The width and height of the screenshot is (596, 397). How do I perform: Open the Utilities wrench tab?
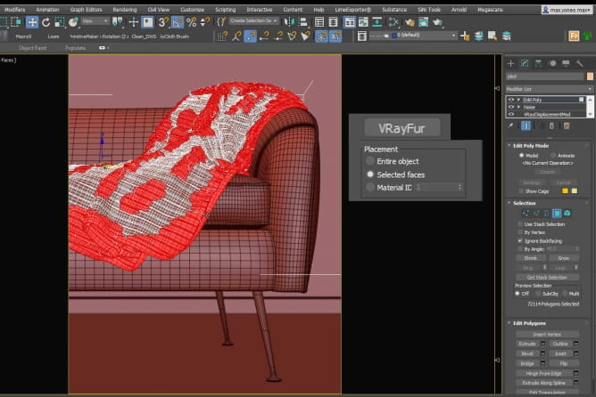pyautogui.click(x=580, y=63)
